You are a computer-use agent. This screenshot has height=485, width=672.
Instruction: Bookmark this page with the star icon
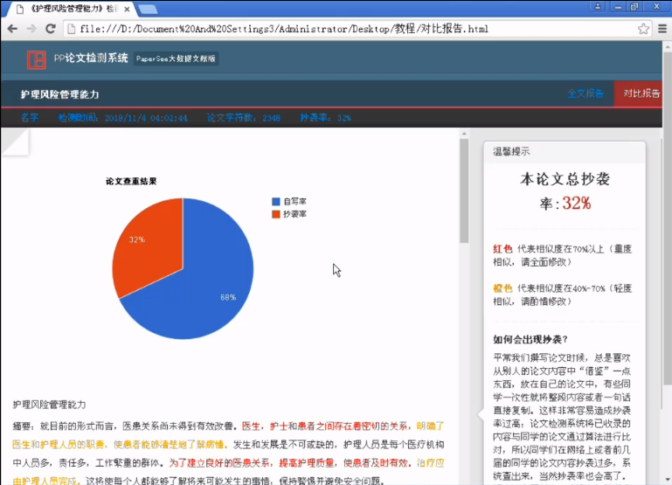click(643, 29)
